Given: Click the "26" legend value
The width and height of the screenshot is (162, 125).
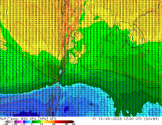Looking at the screenshot, I should click(54, 124).
